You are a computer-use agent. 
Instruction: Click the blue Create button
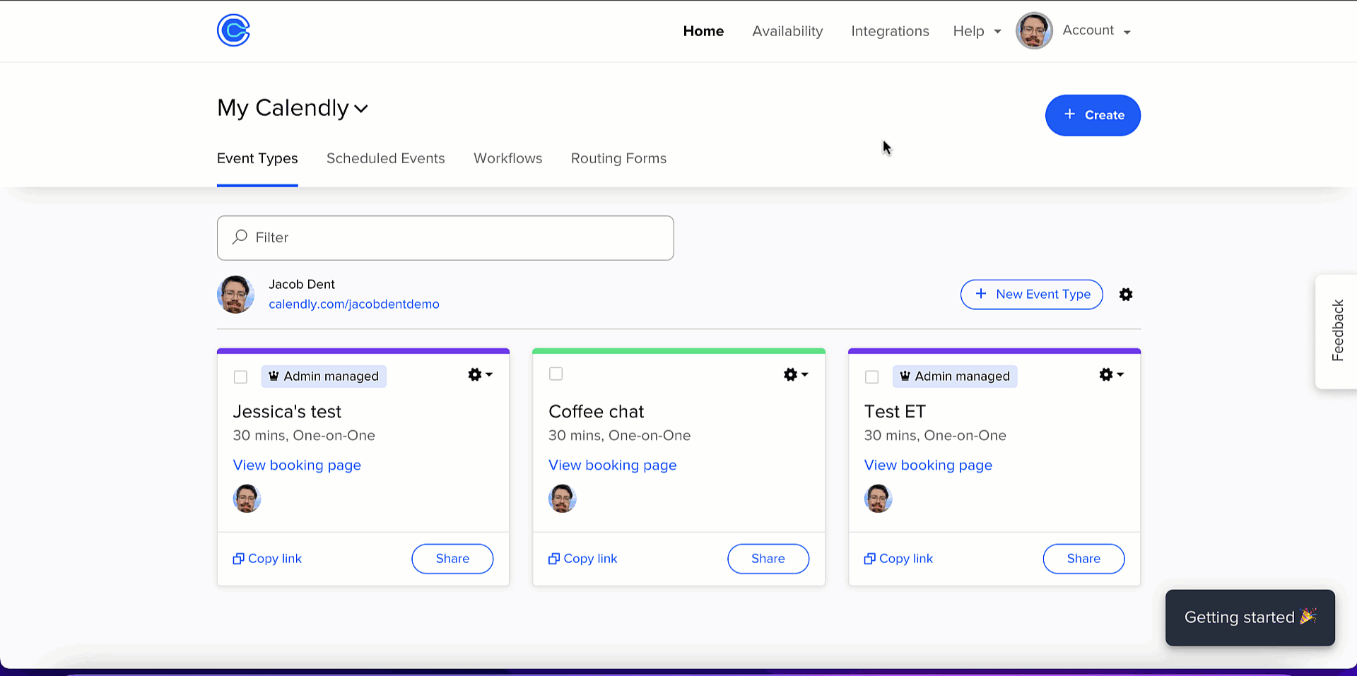(x=1093, y=115)
